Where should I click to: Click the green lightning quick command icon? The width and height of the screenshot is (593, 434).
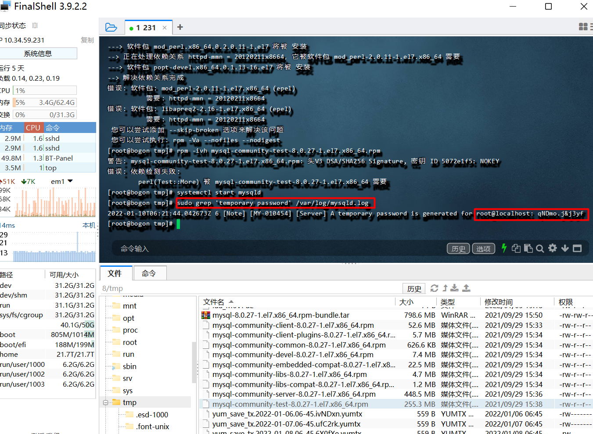point(504,248)
